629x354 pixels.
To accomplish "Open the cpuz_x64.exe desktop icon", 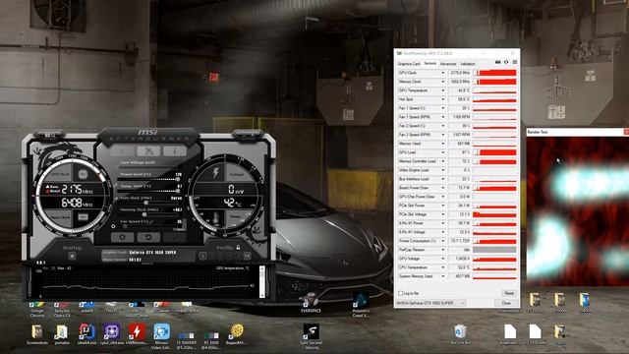I will point(111,334).
